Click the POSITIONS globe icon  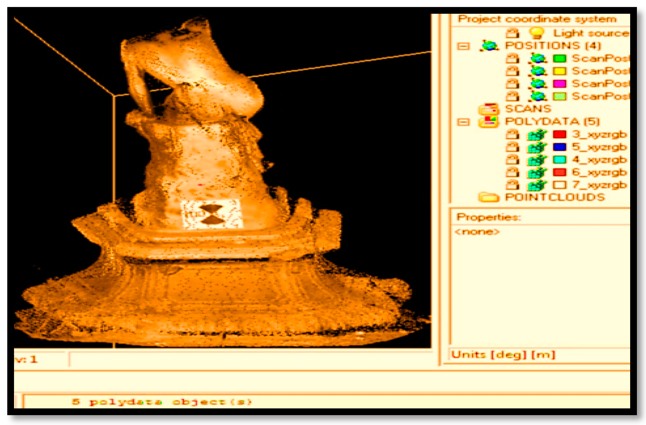coord(489,46)
